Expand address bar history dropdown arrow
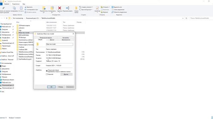Screen dimensions: 213x119 coord(183,18)
